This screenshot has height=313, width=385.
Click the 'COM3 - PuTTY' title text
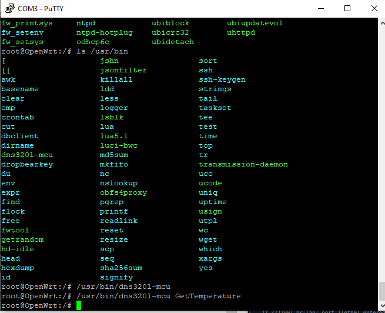[x=41, y=9]
